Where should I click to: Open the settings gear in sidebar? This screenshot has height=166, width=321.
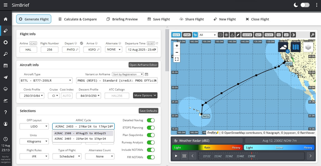pos(6,42)
